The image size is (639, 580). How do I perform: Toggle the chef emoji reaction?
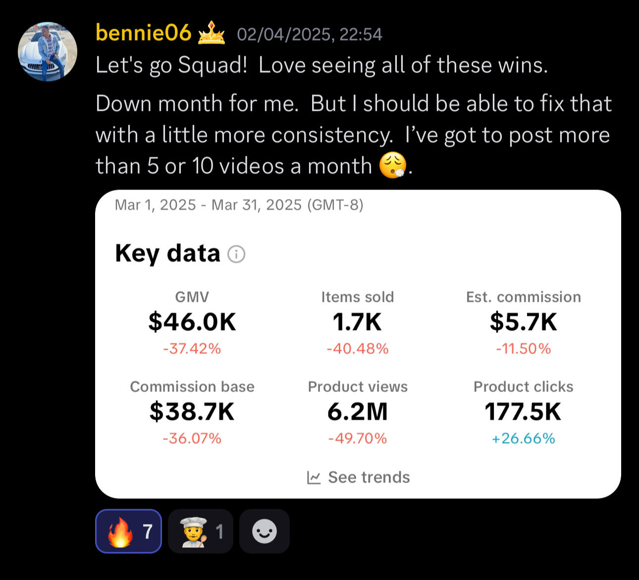200,531
